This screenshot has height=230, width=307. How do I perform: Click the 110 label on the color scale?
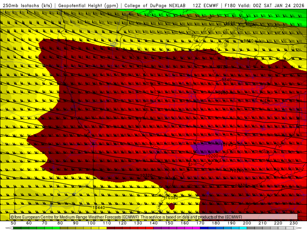coord(107,223)
